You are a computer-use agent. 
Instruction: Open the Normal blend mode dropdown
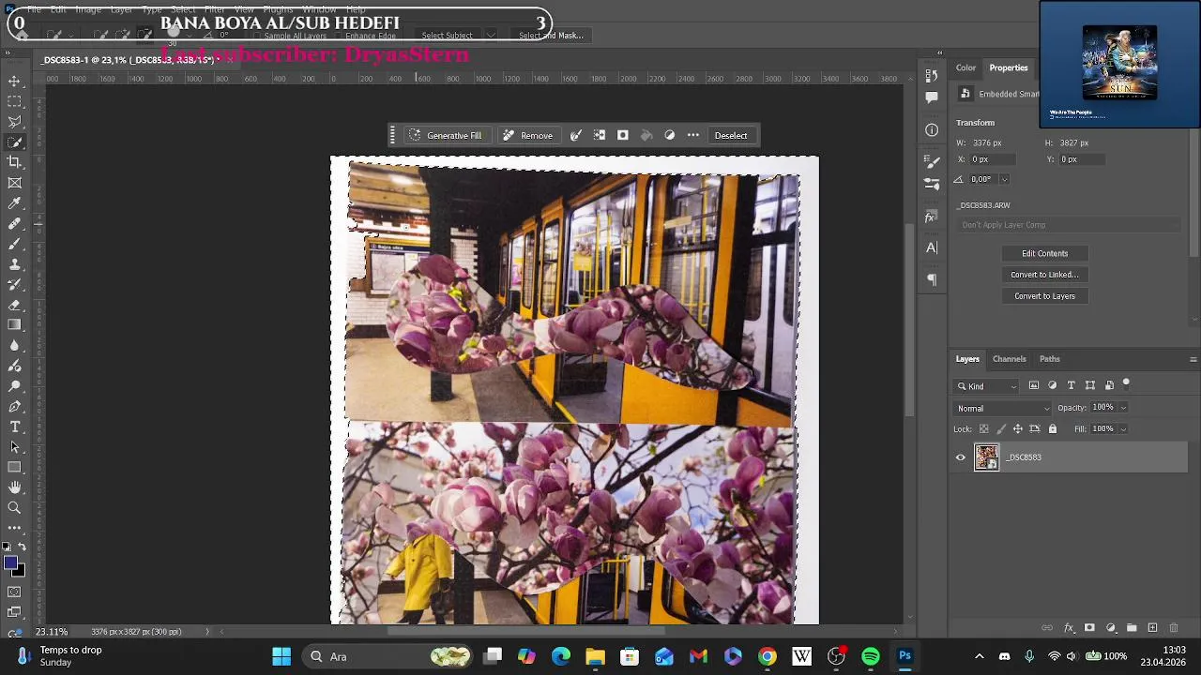pos(1003,408)
